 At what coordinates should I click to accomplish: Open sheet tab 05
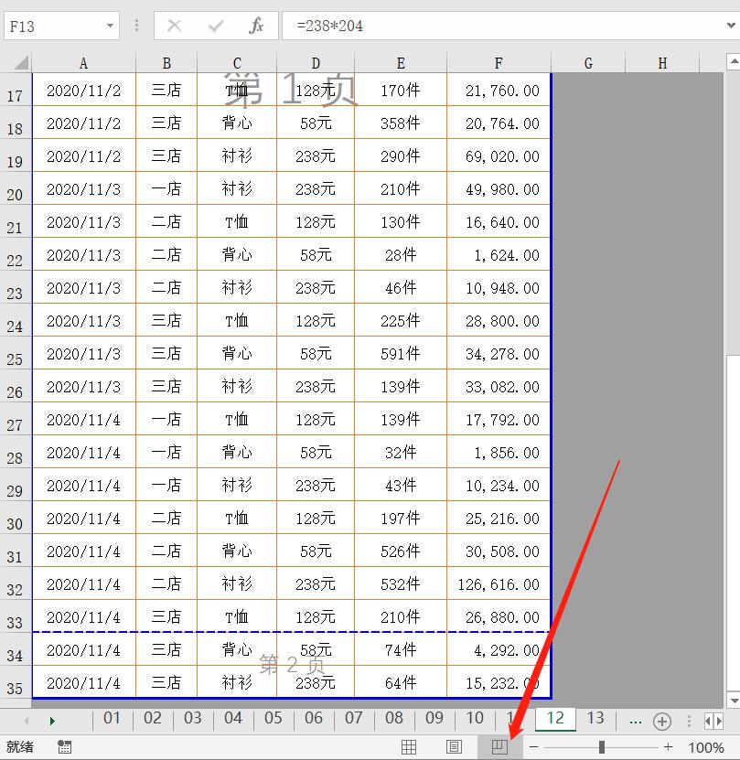pyautogui.click(x=273, y=718)
